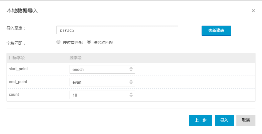
Task: Click the 目标字段 column header
Action: coord(17,58)
